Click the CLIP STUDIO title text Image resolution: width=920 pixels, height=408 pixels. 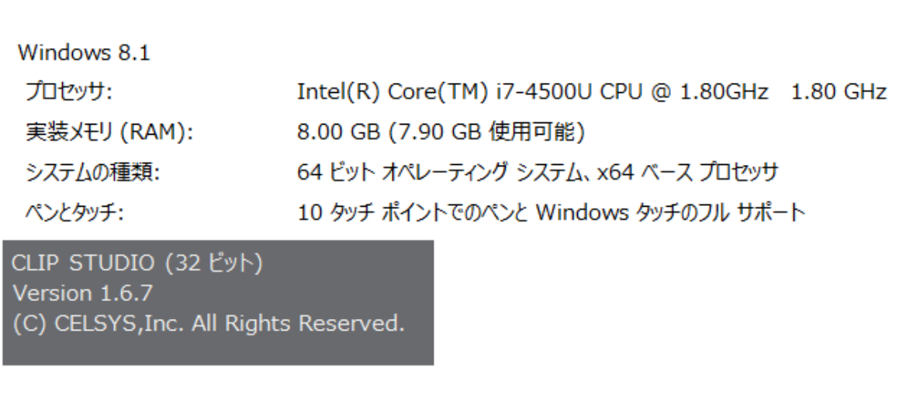pos(83,264)
